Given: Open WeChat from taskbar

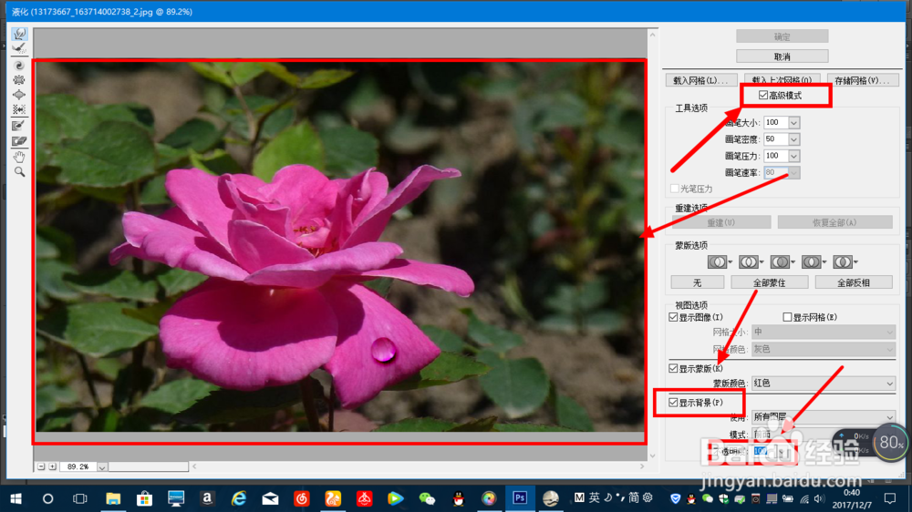Looking at the screenshot, I should (x=427, y=498).
